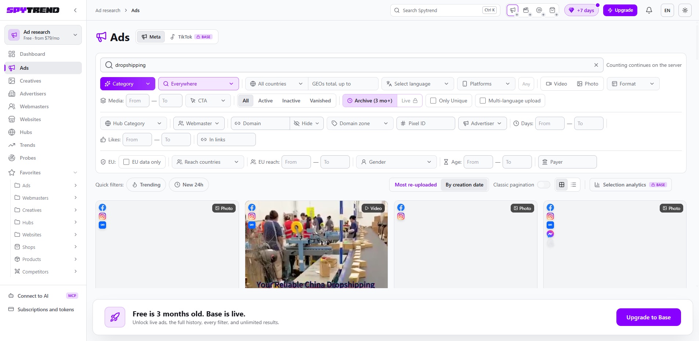The image size is (699, 341).
Task: Open Webmasters in sidebar
Action: click(x=43, y=106)
